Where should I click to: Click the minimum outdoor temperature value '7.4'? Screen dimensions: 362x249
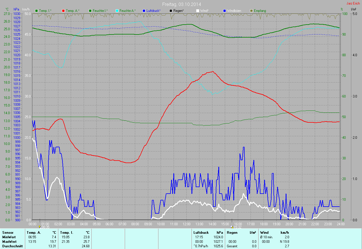pos(54,237)
